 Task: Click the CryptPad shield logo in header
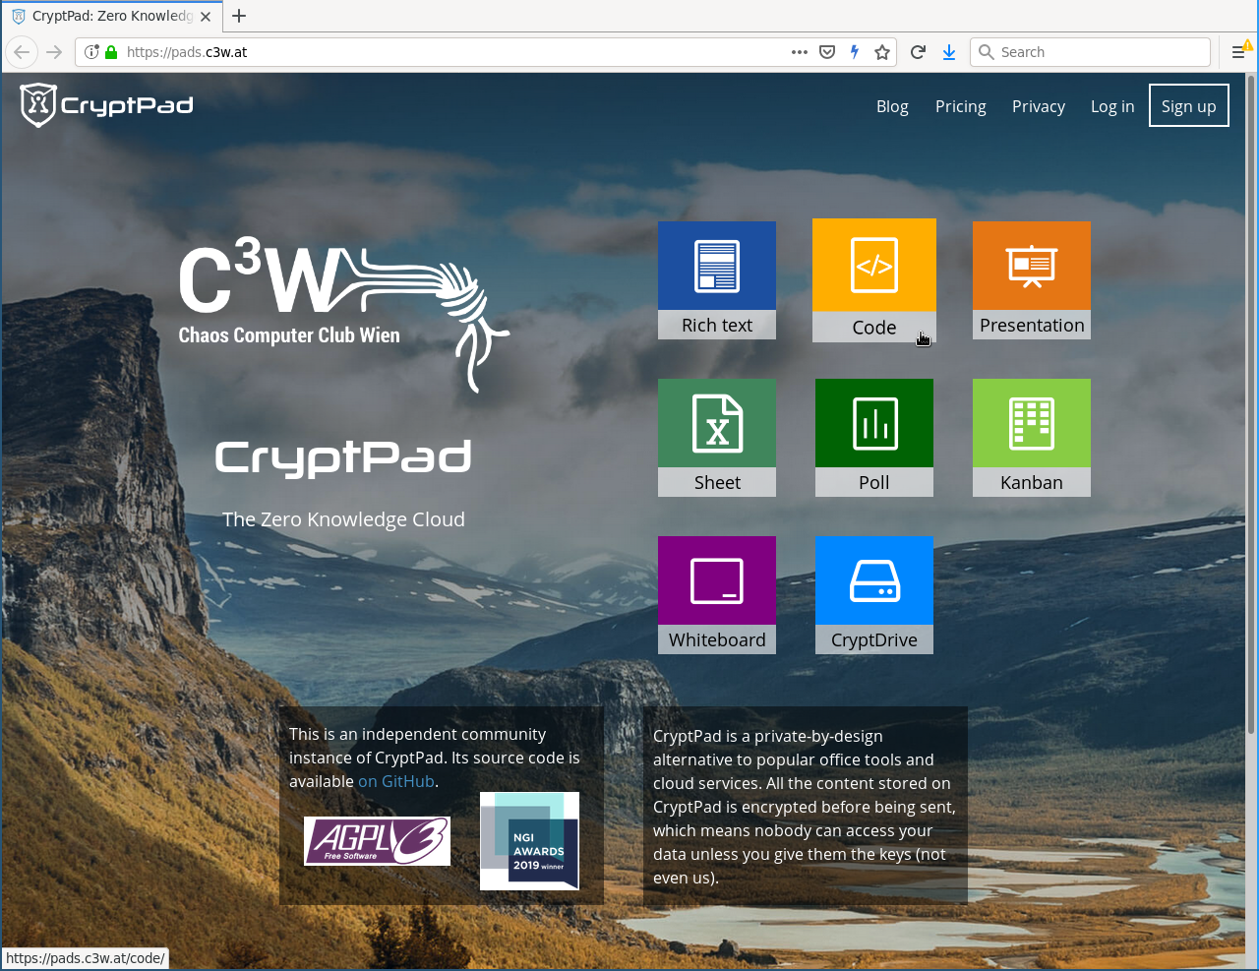click(x=106, y=105)
